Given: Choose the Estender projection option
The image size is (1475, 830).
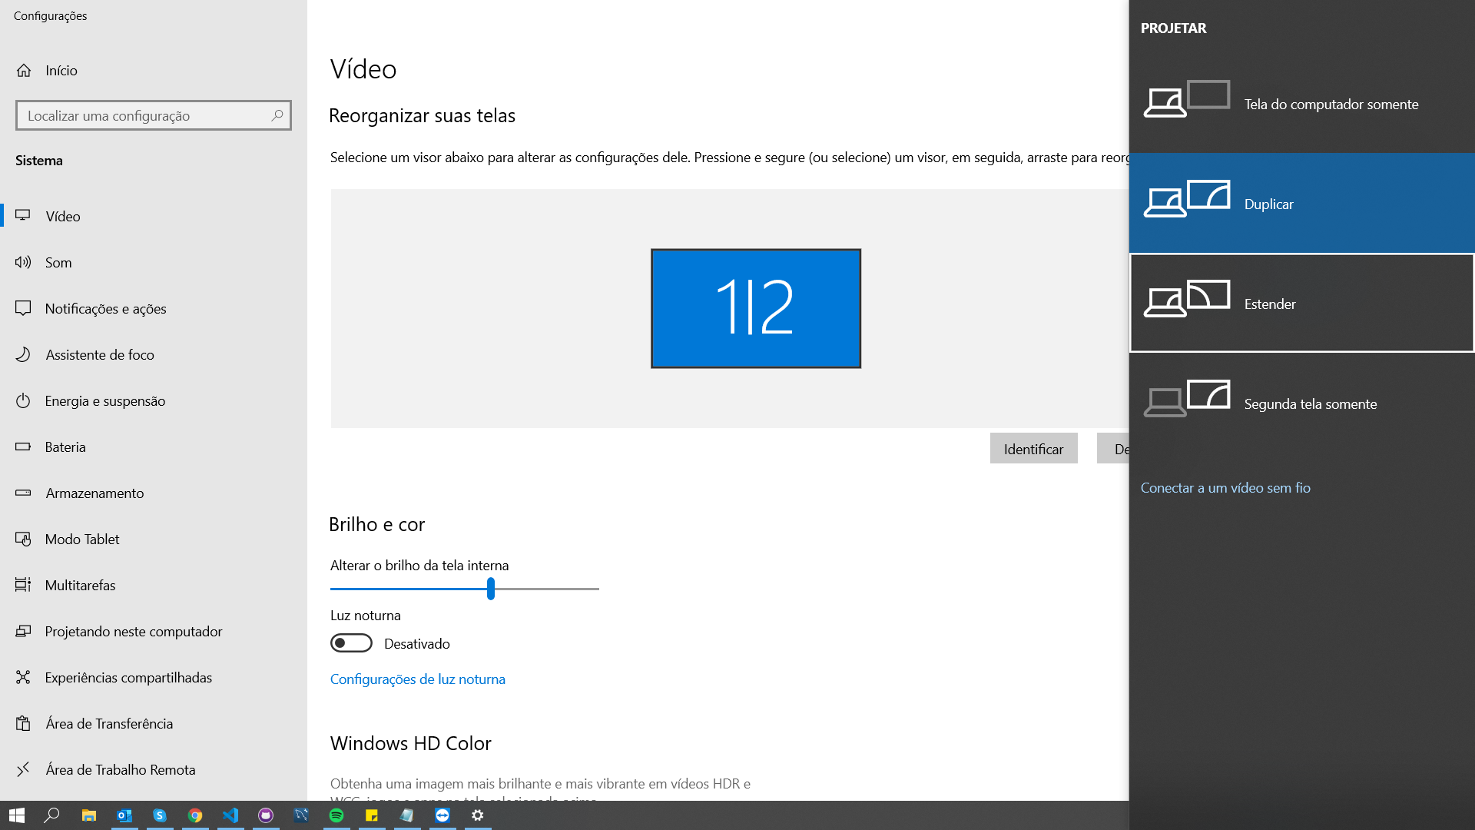Looking at the screenshot, I should coord(1301,304).
